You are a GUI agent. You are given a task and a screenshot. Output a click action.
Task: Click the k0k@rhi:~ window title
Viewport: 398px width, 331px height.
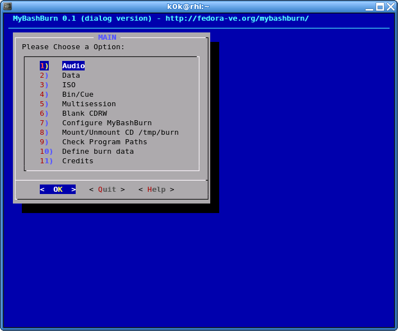[188, 6]
